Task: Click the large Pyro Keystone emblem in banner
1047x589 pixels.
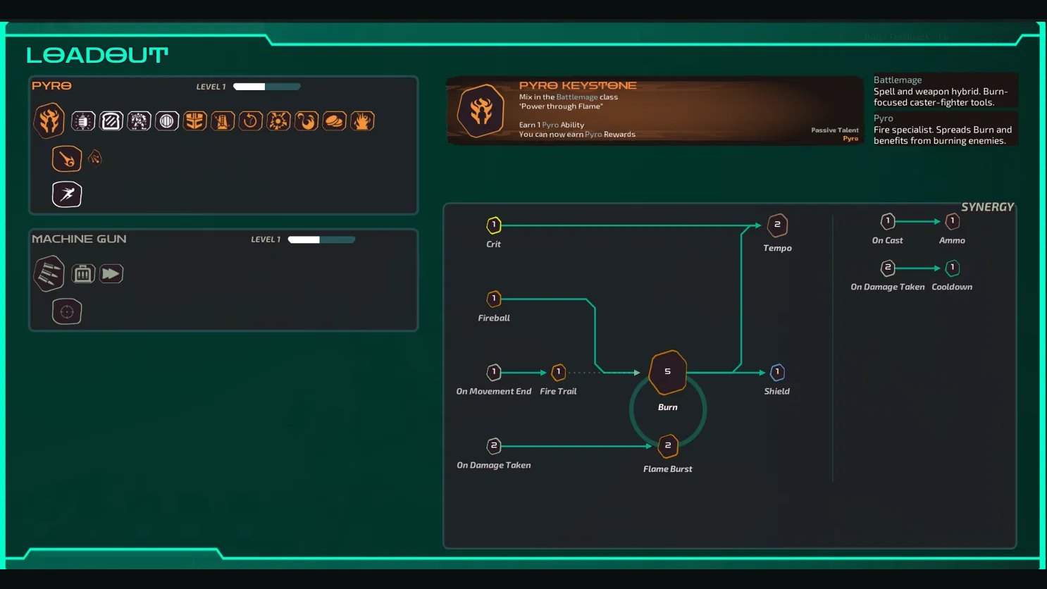Action: pyautogui.click(x=481, y=111)
